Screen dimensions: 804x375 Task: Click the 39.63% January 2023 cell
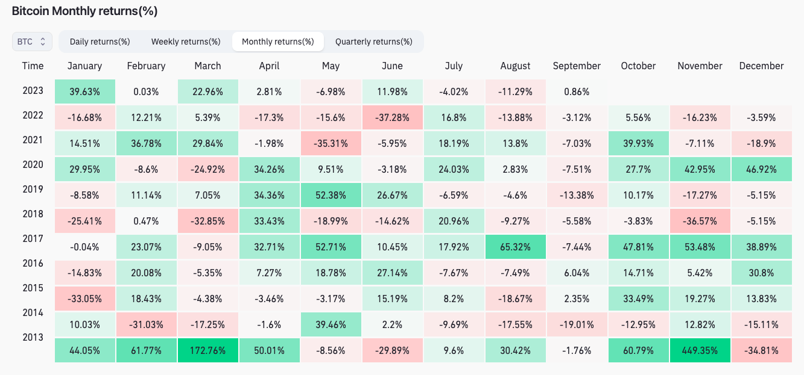pos(85,92)
